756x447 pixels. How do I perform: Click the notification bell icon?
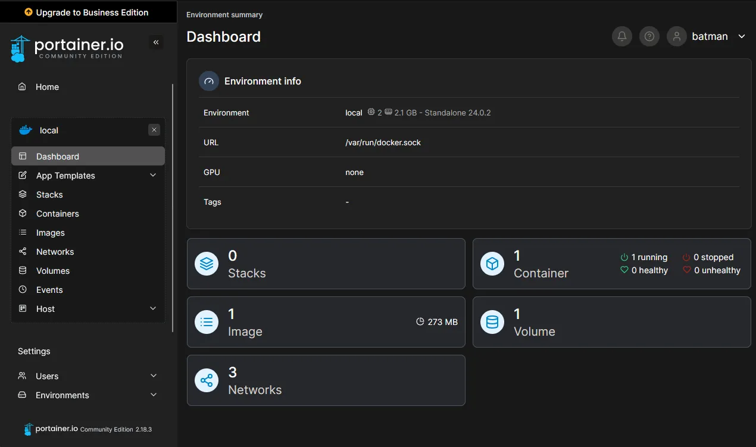pos(621,36)
